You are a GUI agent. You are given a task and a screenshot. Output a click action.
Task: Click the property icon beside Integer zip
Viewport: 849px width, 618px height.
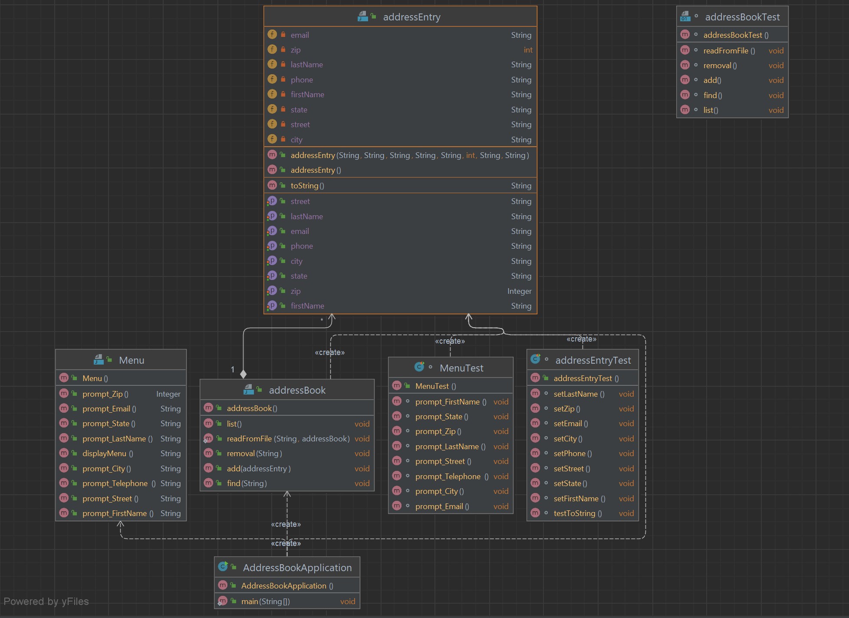pos(272,291)
